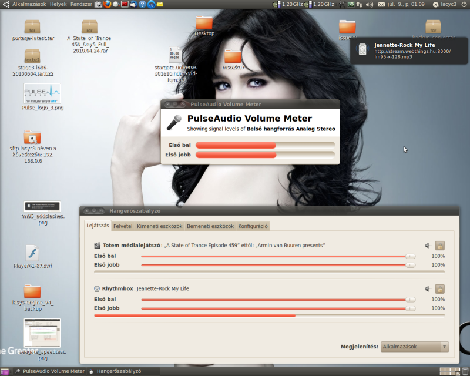
Task: Click the first CPU frequency monitor icon
Action: tap(276, 4)
